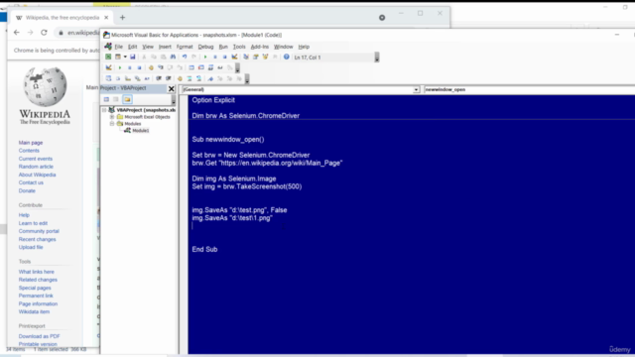Click View Code in the Project panel

pyautogui.click(x=106, y=99)
